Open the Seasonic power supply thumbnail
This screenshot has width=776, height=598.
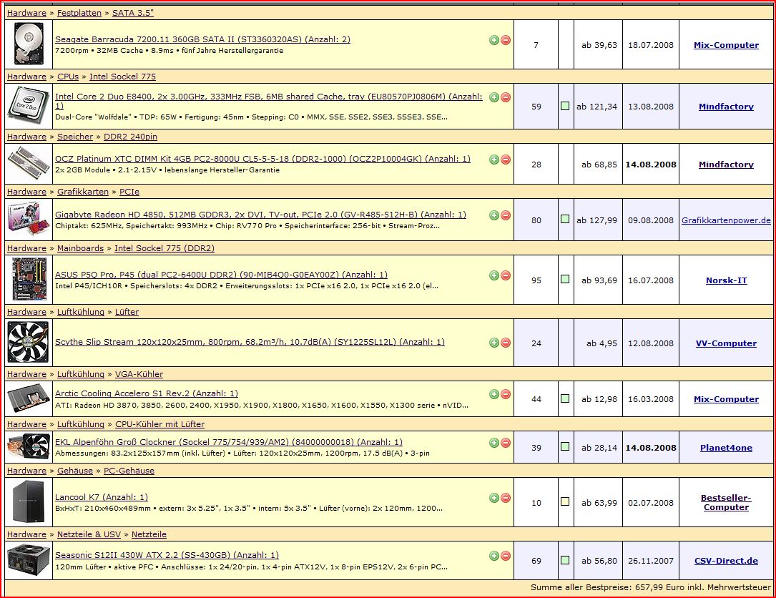coord(29,560)
